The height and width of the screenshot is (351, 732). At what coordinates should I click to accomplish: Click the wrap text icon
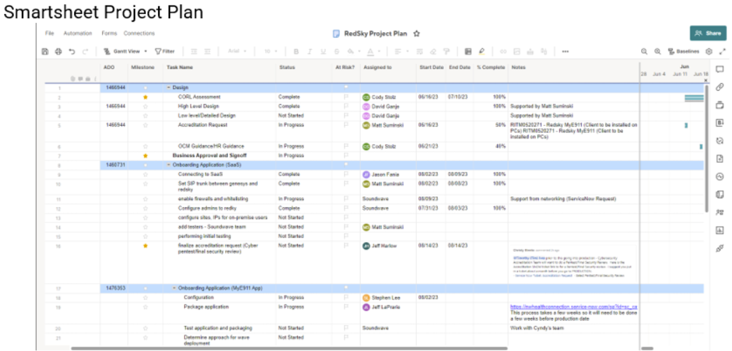click(x=419, y=51)
